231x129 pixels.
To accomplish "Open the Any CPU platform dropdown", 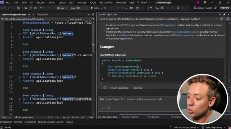I will point(79,8).
